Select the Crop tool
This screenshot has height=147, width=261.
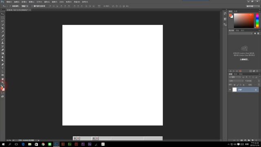click(2, 28)
